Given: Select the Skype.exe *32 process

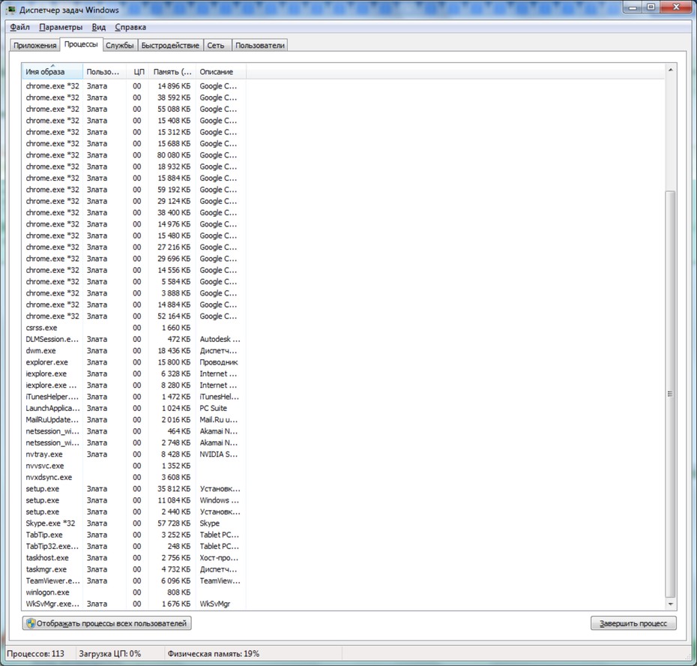Looking at the screenshot, I should pos(133,523).
